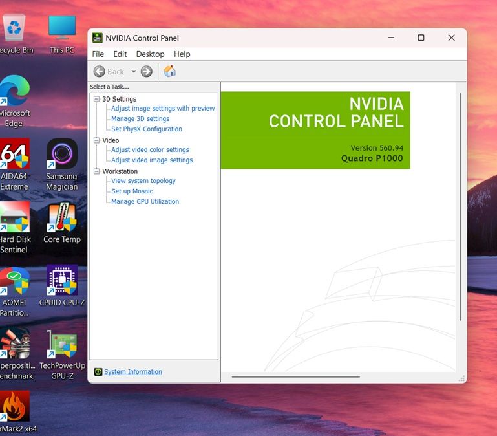Open the Desktop menu
497x436 pixels.
[150, 54]
